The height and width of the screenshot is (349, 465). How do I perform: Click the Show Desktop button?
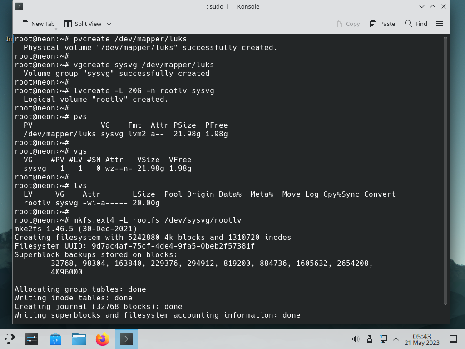[453, 339]
